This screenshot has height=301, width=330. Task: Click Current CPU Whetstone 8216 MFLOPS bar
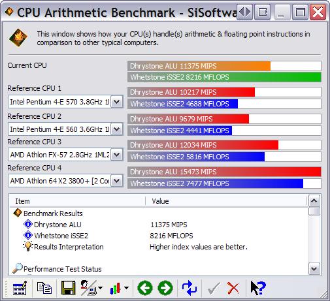(x=224, y=77)
